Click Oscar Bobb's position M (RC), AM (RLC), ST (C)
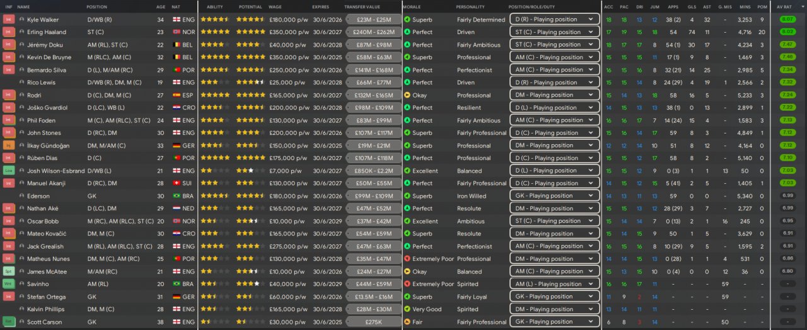The image size is (807, 330). coord(120,221)
